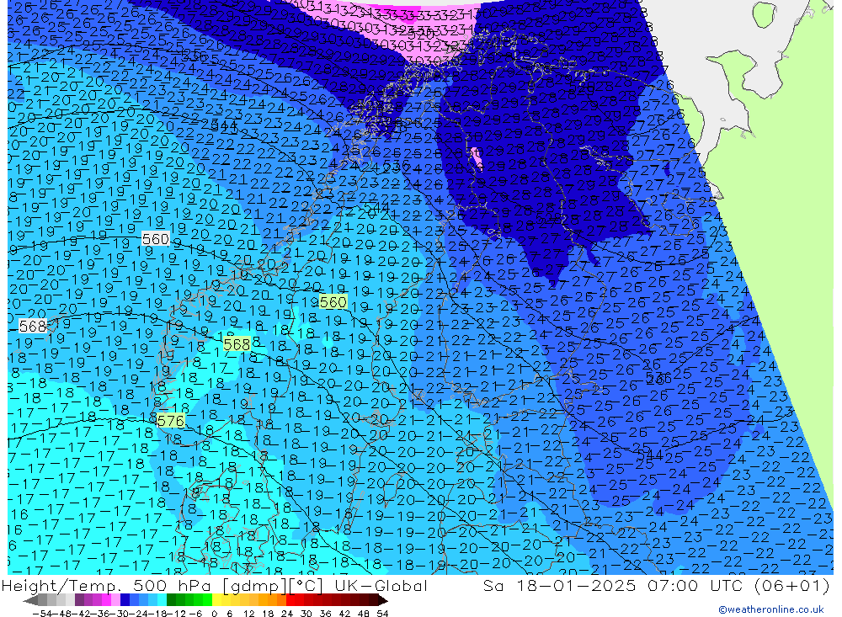Click the '[gdmp]' unit text in title
This screenshot has height=617, width=842.
(254, 585)
